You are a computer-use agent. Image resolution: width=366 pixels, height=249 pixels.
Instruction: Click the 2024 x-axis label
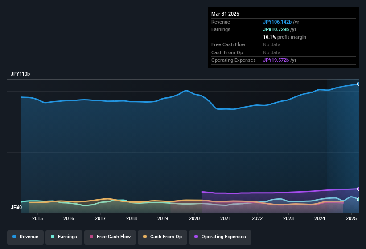320,218
